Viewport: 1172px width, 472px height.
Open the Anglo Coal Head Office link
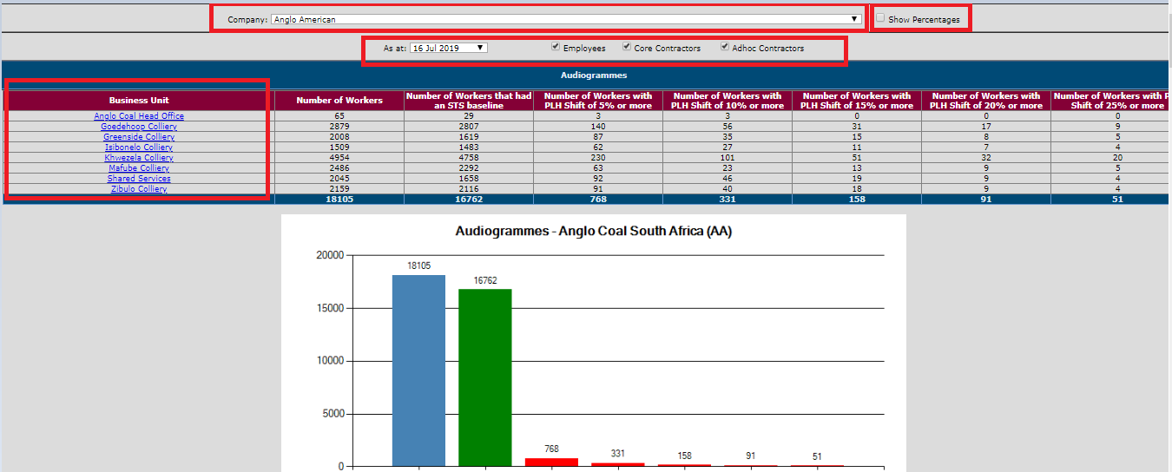[x=139, y=116]
